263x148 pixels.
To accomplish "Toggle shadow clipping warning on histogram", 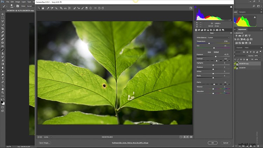I will click(195, 7).
